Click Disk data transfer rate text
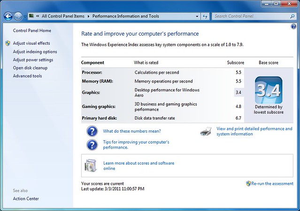 pos(154,118)
